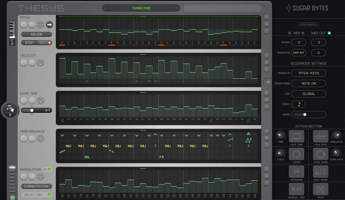345x200 pixels.
Task: Click the C2 mini keyboard octave selector
Action: point(12,33)
